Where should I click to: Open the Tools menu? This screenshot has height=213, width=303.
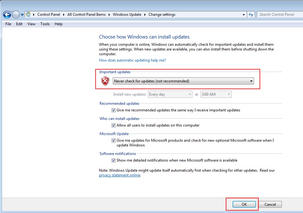click(45, 24)
